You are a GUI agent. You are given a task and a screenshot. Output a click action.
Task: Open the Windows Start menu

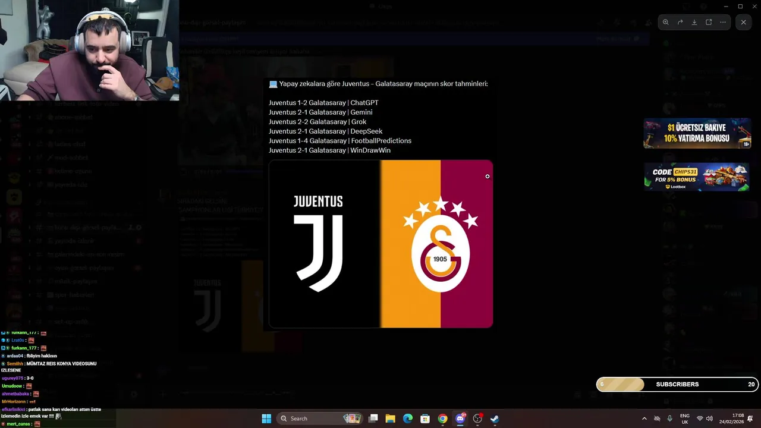click(266, 418)
